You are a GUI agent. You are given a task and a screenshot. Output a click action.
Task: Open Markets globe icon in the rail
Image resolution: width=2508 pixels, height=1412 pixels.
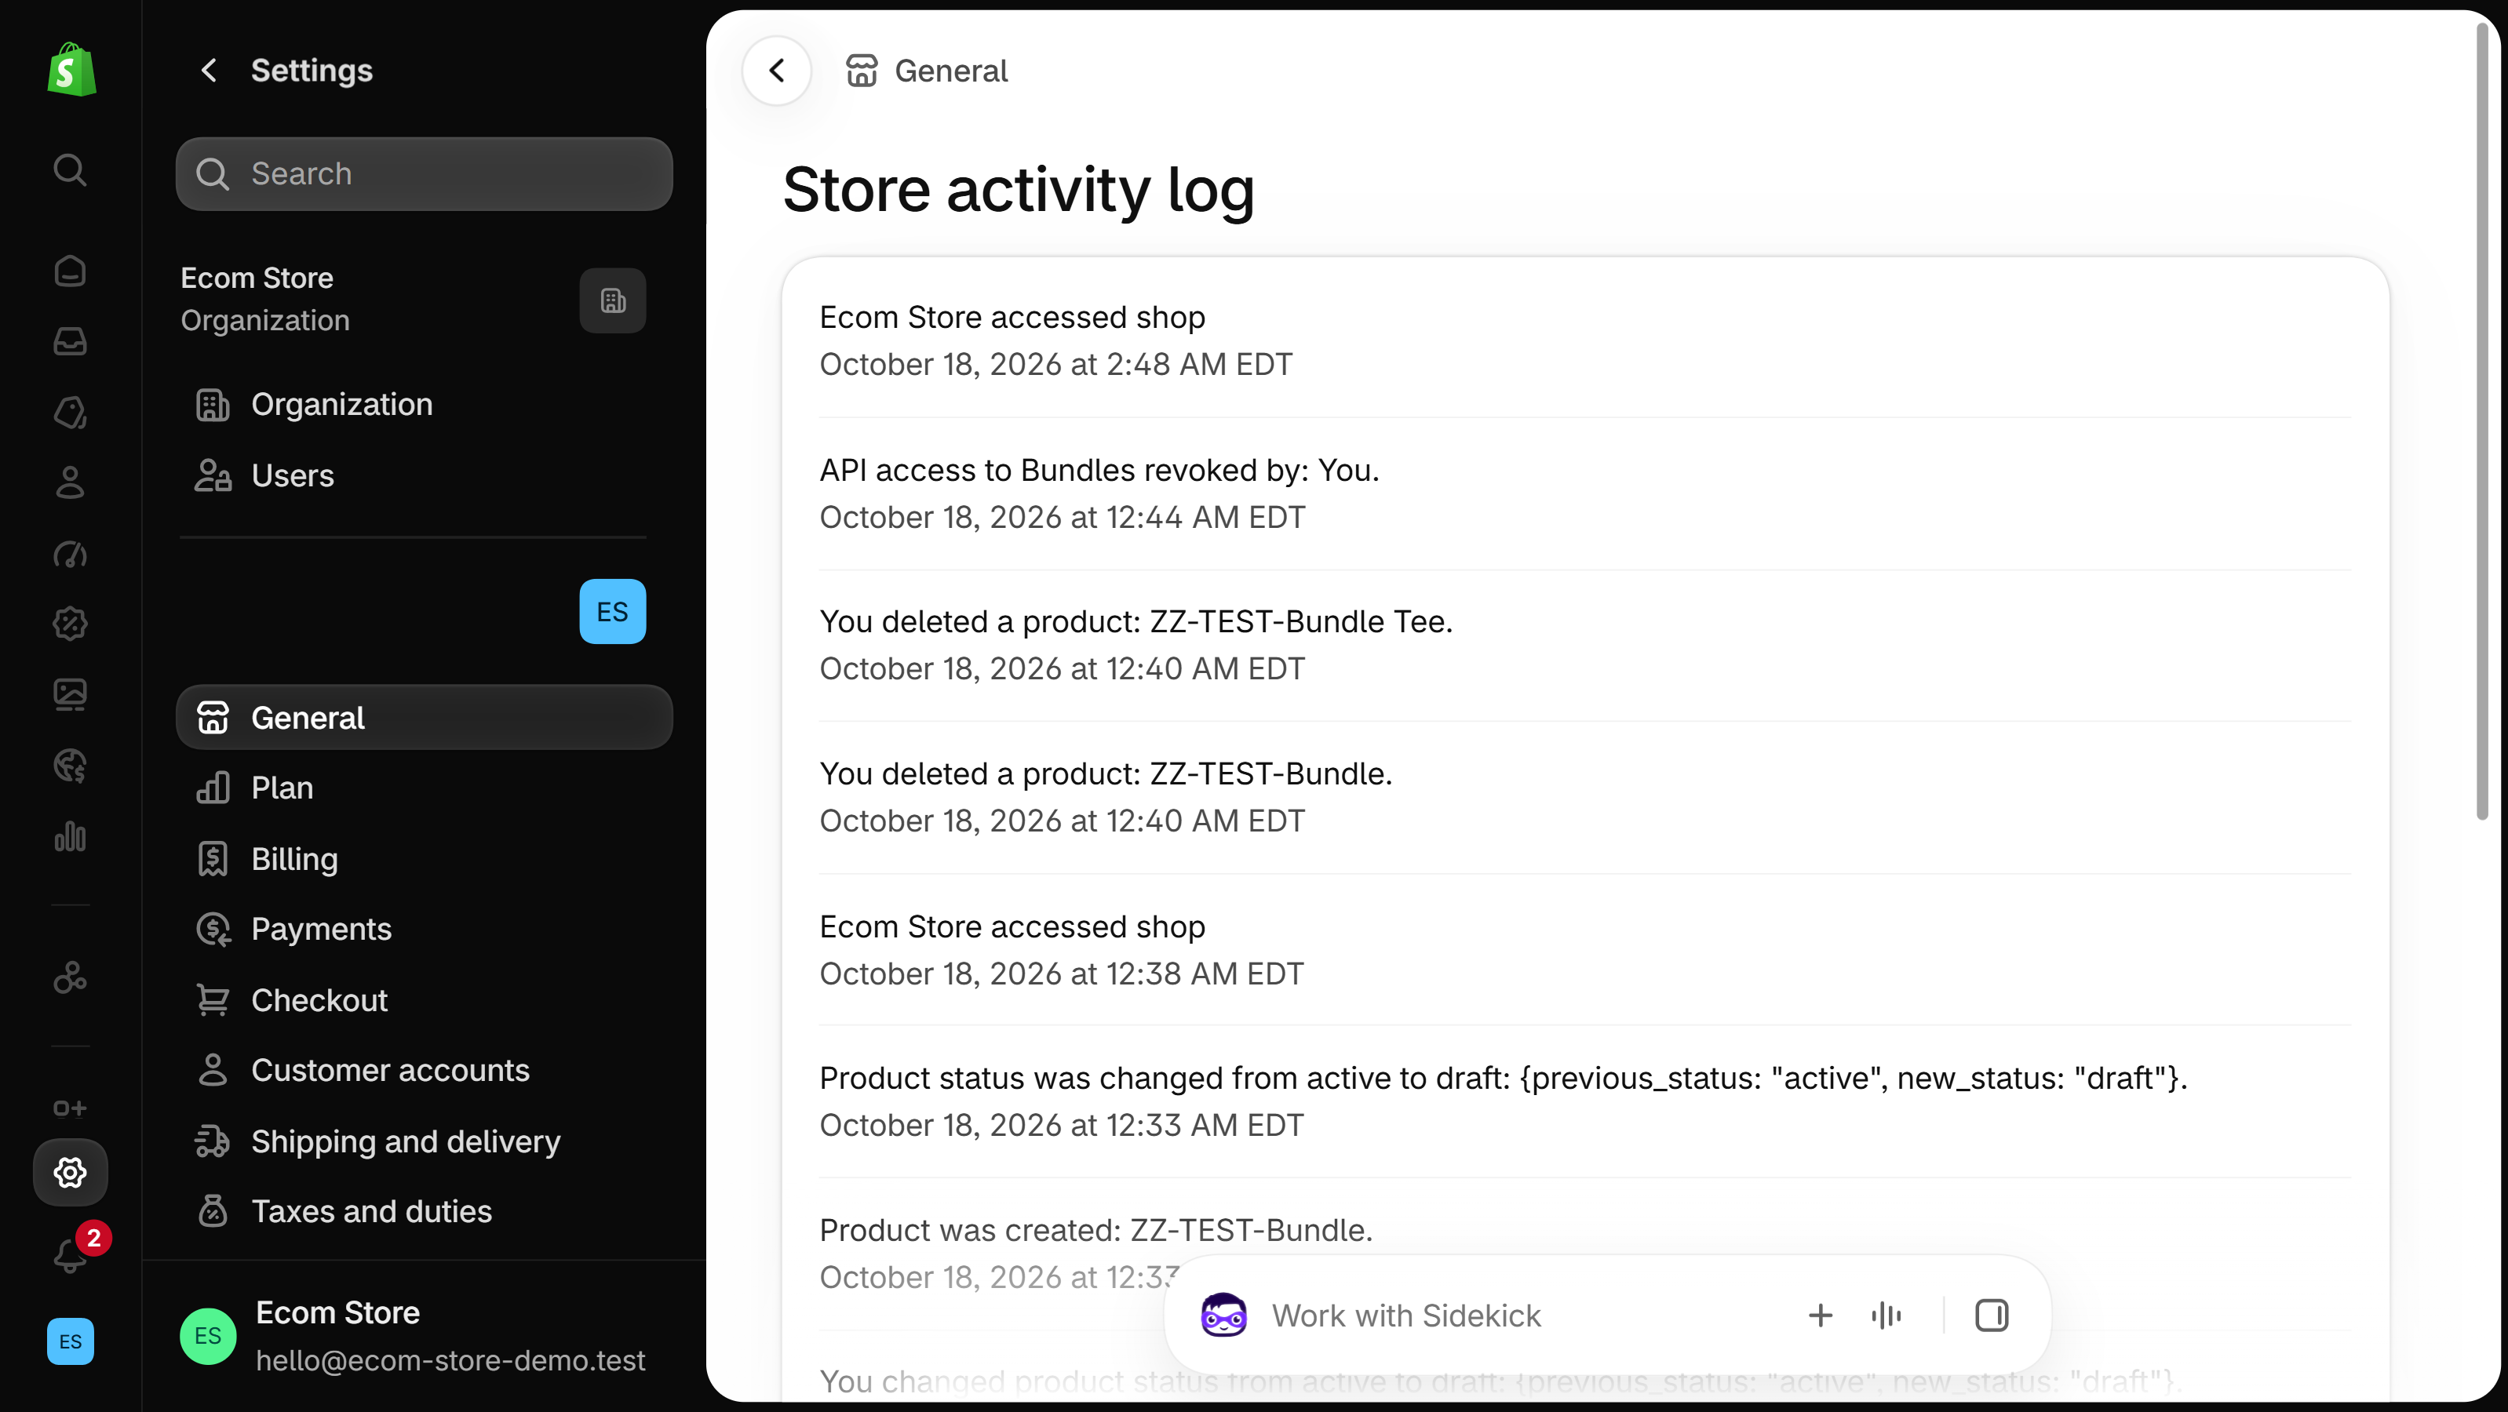[x=70, y=766]
